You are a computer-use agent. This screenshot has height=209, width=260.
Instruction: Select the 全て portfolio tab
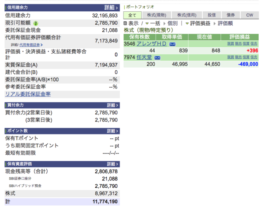pyautogui.click(x=132, y=15)
